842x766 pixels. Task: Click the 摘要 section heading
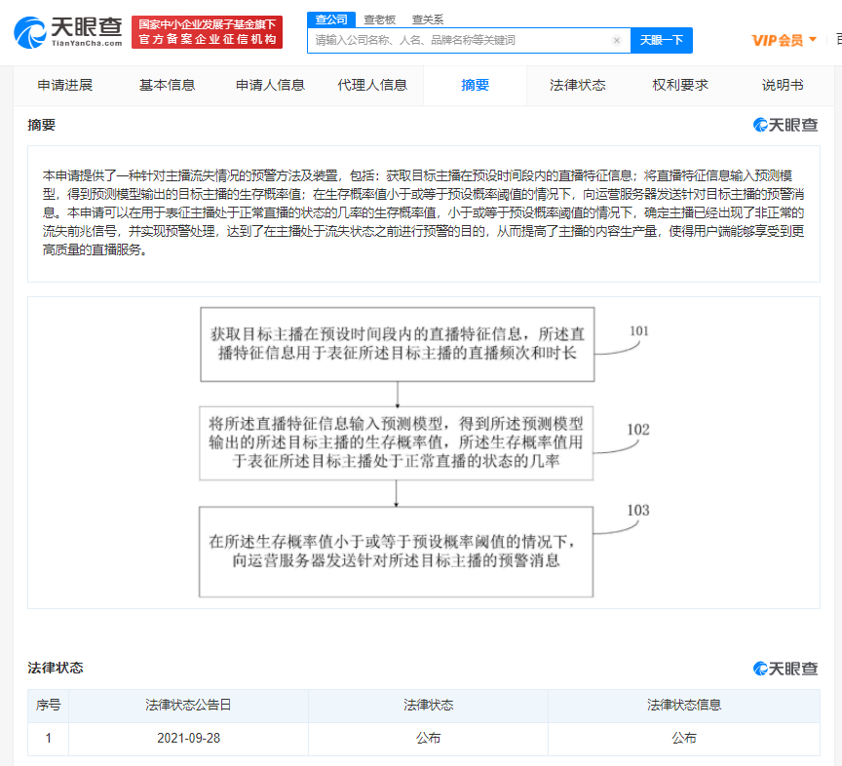pyautogui.click(x=41, y=125)
